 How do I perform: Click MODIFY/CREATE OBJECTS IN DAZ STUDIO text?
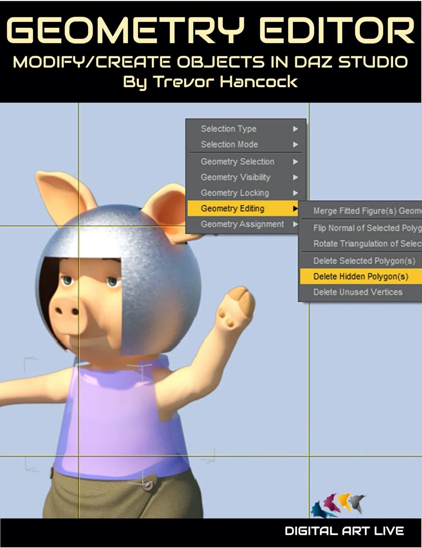(x=210, y=62)
